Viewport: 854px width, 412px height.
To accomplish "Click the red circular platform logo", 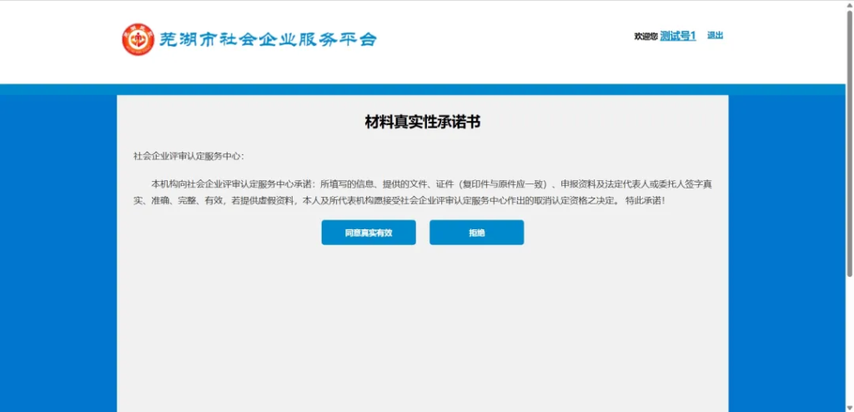I will tap(138, 39).
